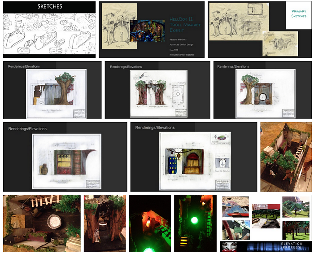The width and height of the screenshot is (314, 254).
Task: Open the dark photo with green glowing light
Action: (x=195, y=223)
